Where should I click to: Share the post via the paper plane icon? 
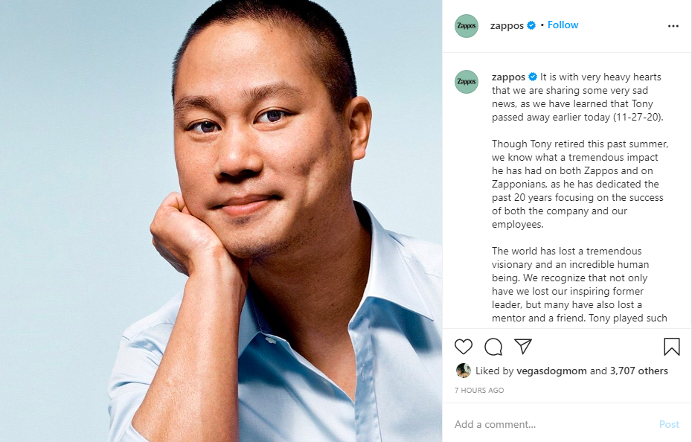[523, 347]
